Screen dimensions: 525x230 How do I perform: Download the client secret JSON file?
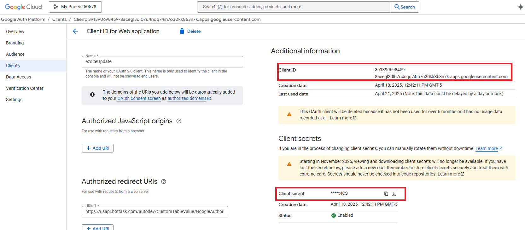[394, 194]
